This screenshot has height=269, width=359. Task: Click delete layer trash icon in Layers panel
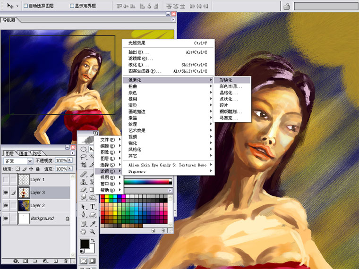click(66, 261)
